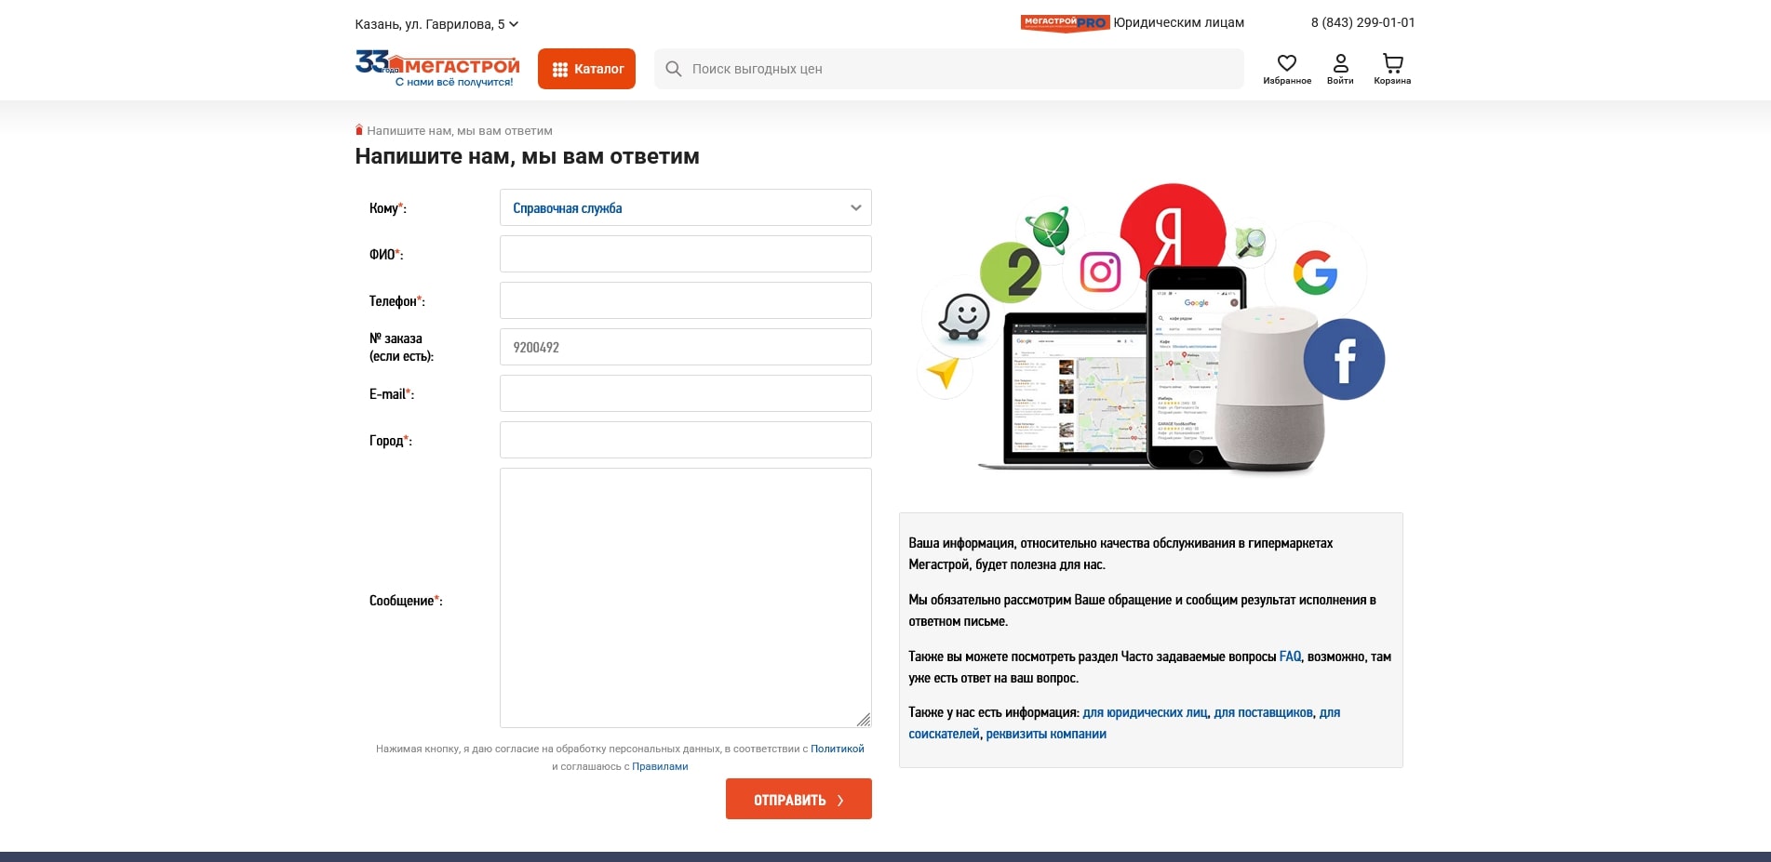Click the home icon in breadcrumb
Viewport: 1771px width, 862px height.
tap(359, 130)
